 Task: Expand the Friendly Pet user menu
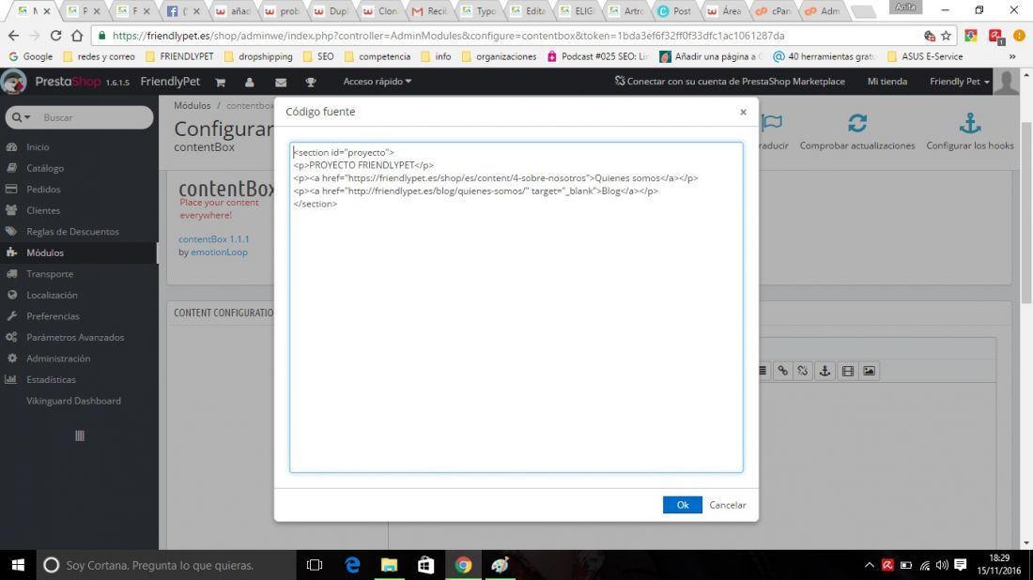(959, 82)
